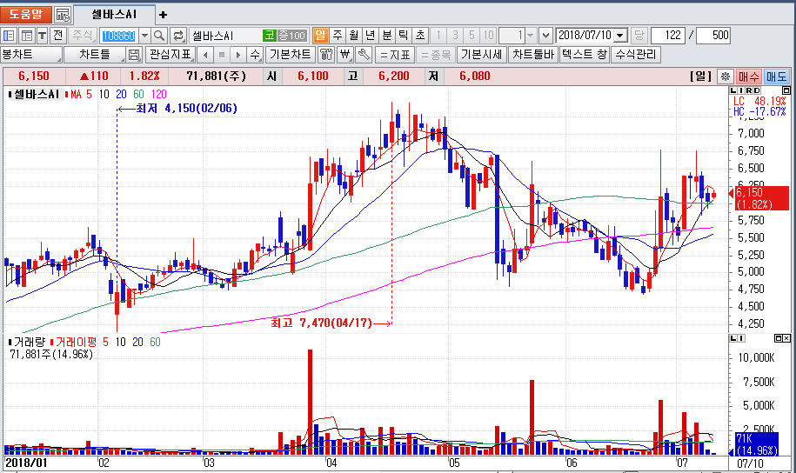The image size is (796, 473).
Task: Click the red 매수 buy button
Action: point(749,77)
